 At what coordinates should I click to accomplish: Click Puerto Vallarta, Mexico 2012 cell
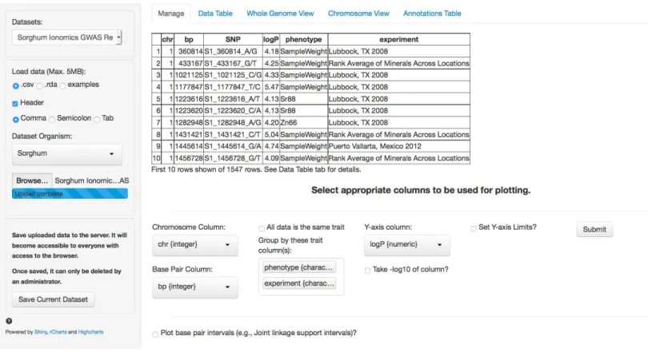click(x=399, y=146)
